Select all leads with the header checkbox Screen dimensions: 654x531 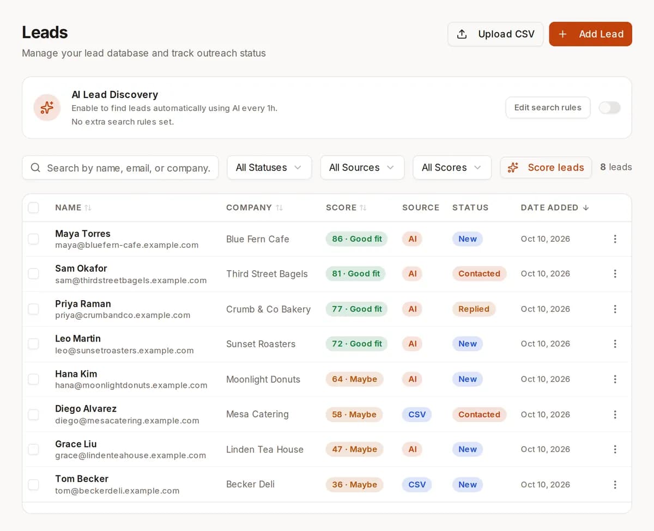tap(33, 207)
